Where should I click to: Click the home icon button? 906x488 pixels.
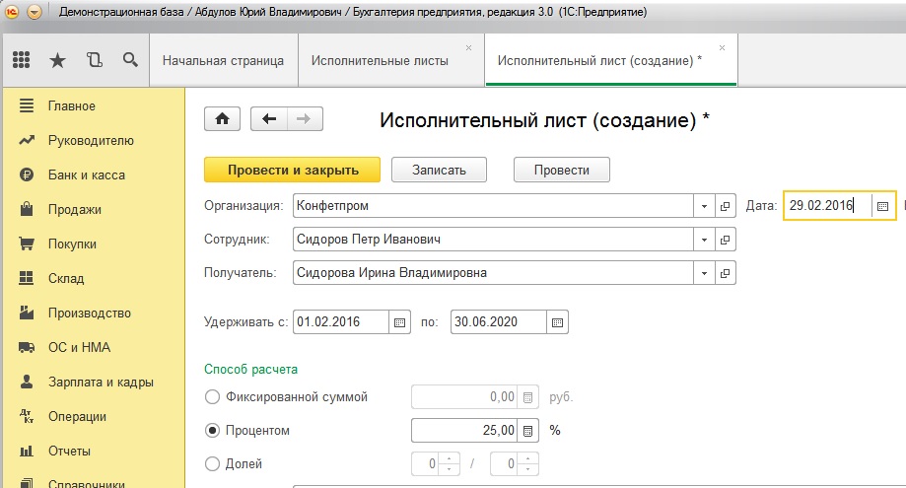[222, 118]
